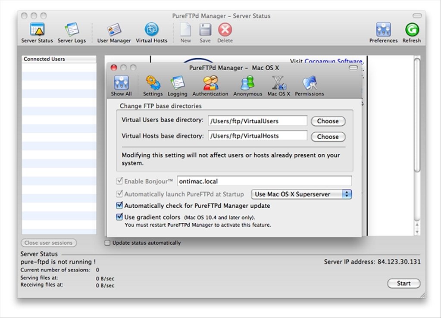The image size is (441, 318).
Task: Open the Permissions preferences pane
Action: pyautogui.click(x=310, y=86)
